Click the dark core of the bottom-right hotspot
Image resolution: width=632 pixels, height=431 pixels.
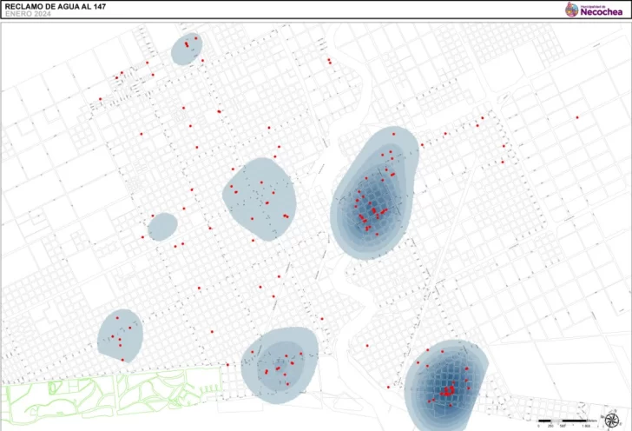point(449,393)
